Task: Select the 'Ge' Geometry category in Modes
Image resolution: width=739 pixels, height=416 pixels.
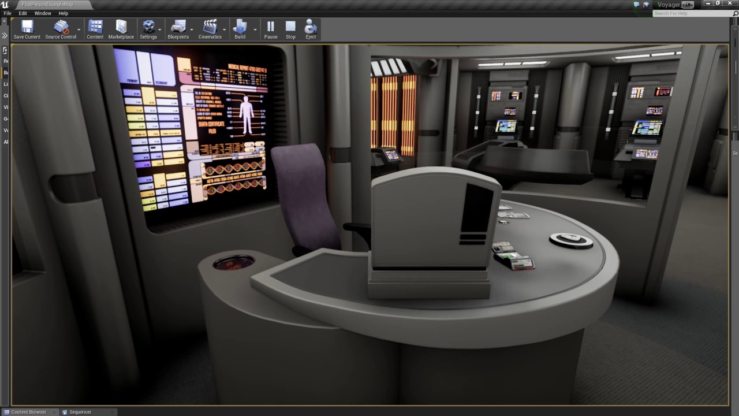Action: click(6, 119)
